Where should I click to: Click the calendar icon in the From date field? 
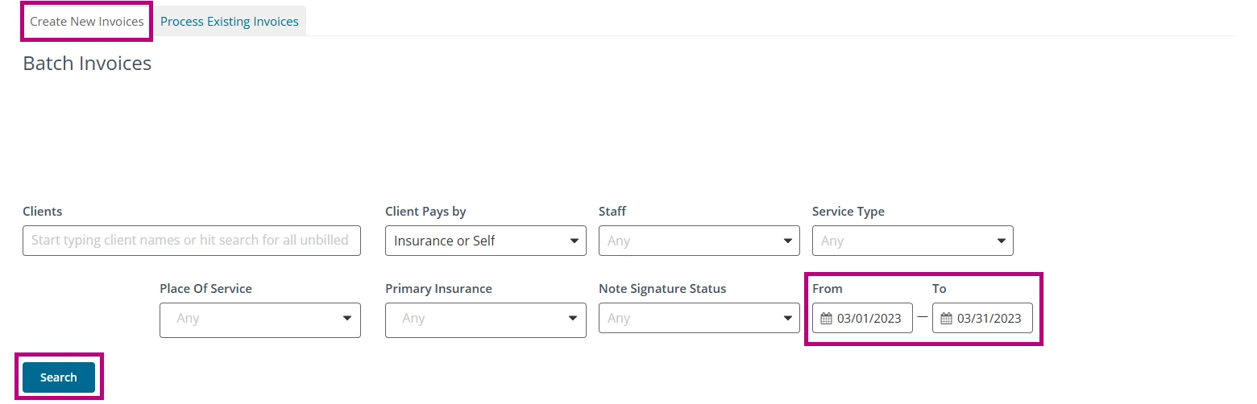pyautogui.click(x=826, y=319)
